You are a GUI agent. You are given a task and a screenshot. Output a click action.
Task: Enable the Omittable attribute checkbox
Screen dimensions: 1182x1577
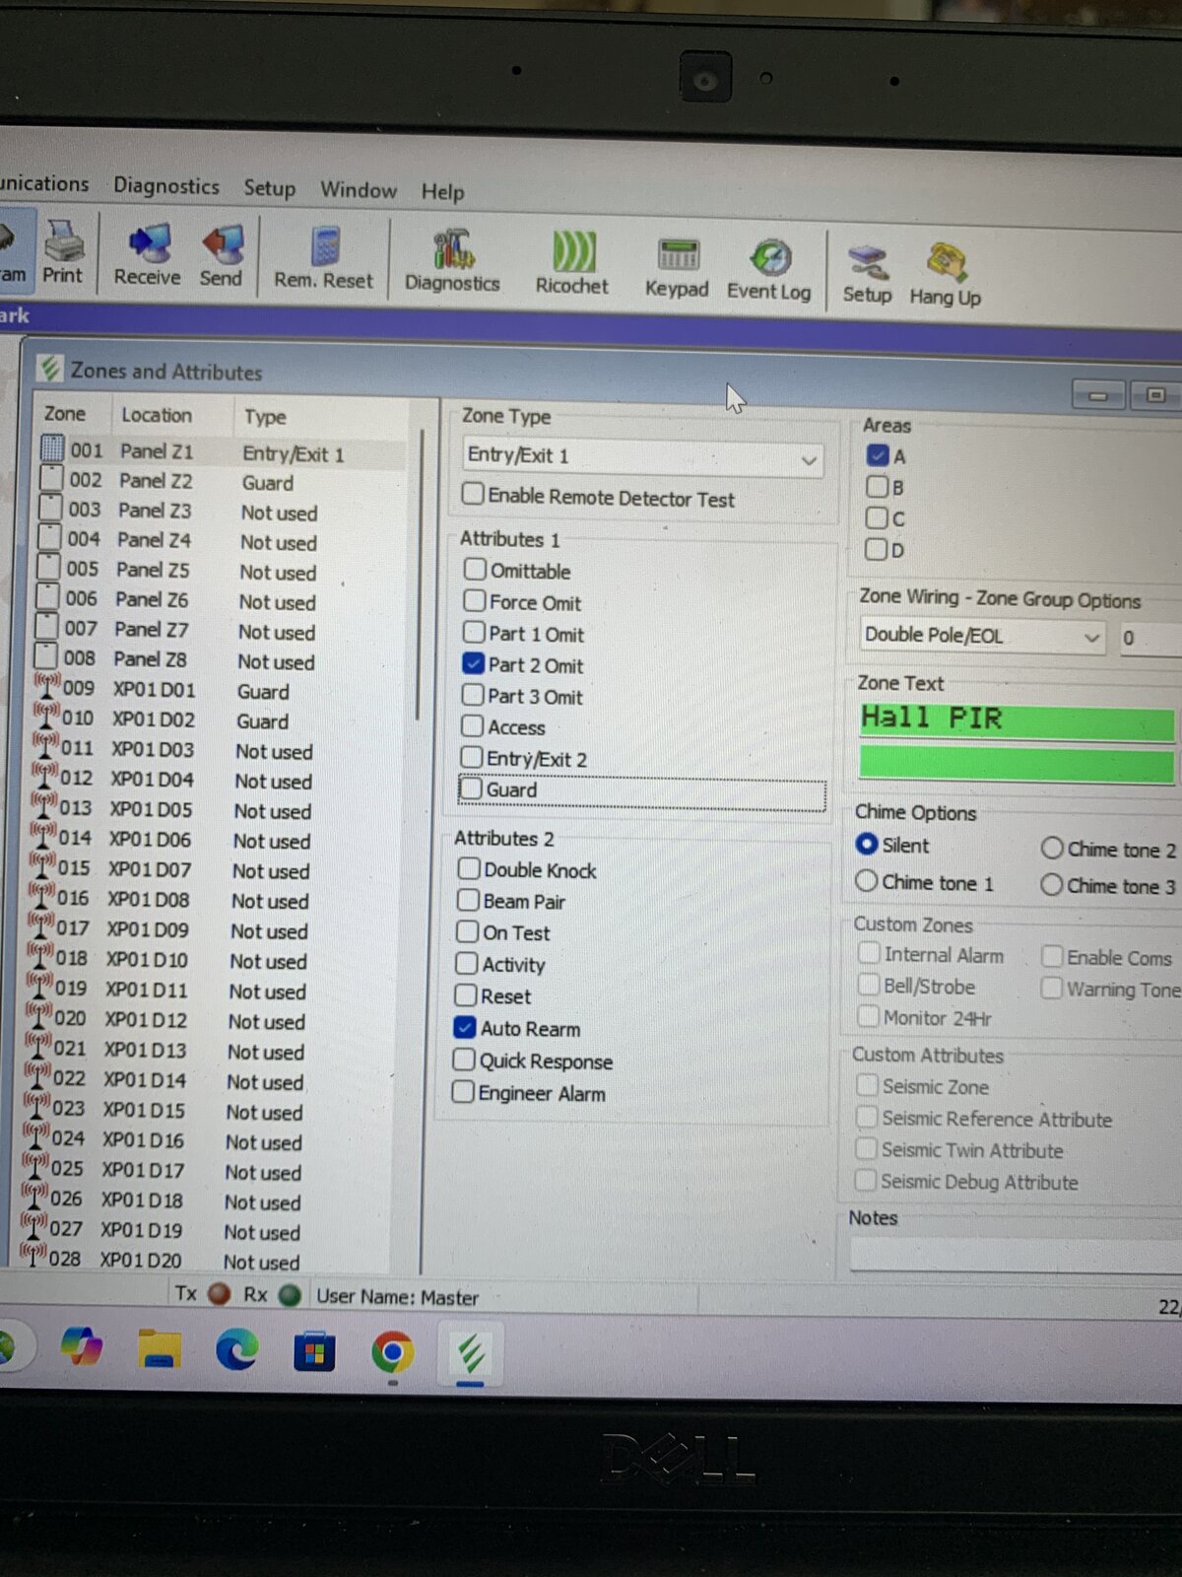[475, 570]
